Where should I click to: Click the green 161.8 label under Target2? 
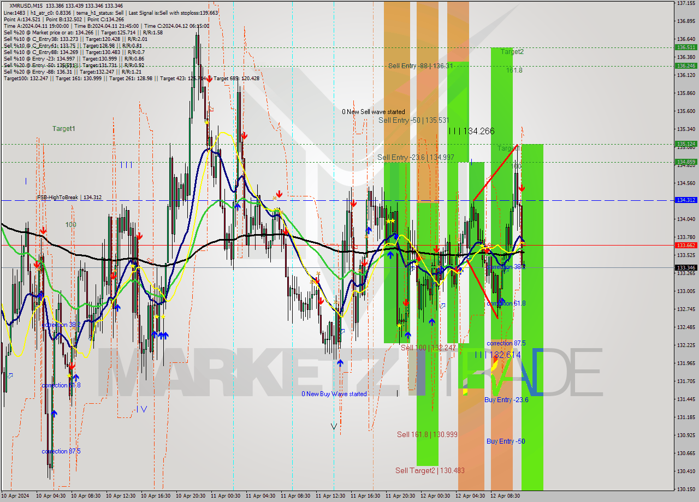(514, 70)
